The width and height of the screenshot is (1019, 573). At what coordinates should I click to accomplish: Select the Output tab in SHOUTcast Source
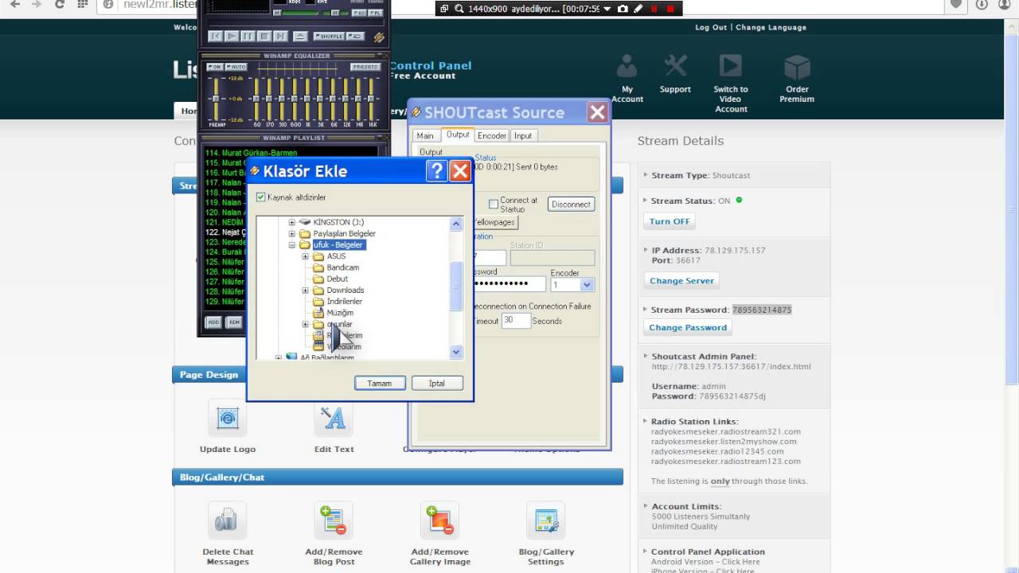tap(458, 134)
